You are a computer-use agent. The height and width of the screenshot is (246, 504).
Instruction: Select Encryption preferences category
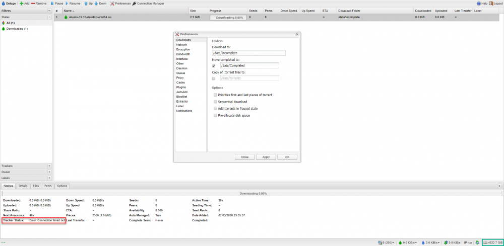coord(191,49)
